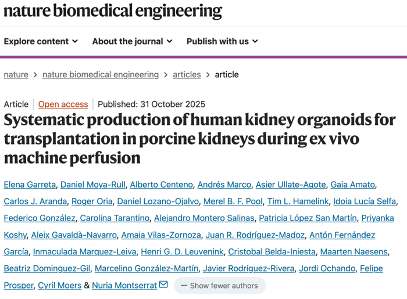
Task: Open corresponding author Nuria Montserrat
Action: (x=124, y=285)
